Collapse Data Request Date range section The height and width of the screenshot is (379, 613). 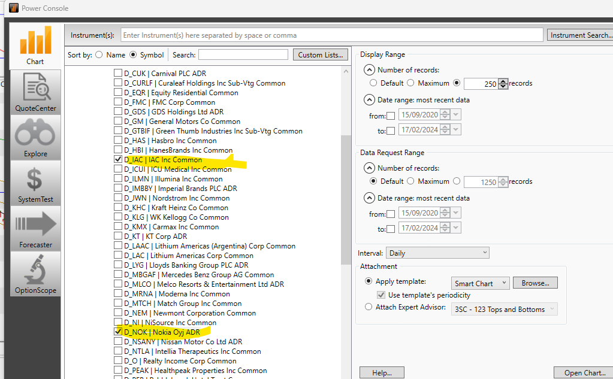[x=369, y=198]
